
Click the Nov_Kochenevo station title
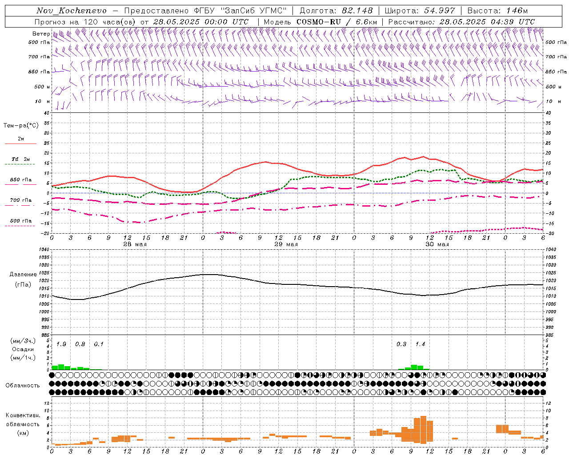[72, 11]
